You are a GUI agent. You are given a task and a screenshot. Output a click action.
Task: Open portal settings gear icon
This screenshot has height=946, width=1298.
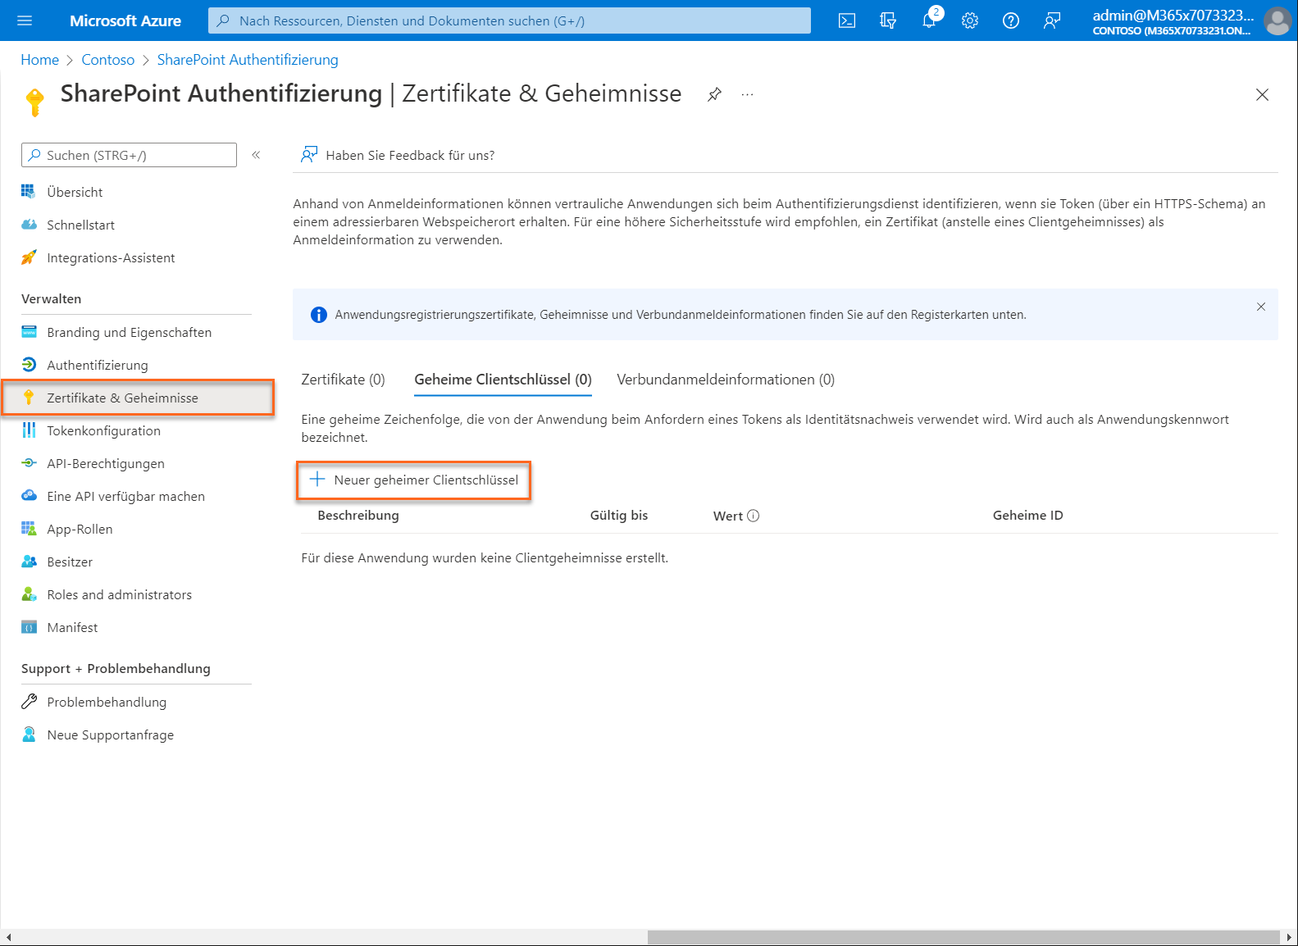tap(970, 20)
